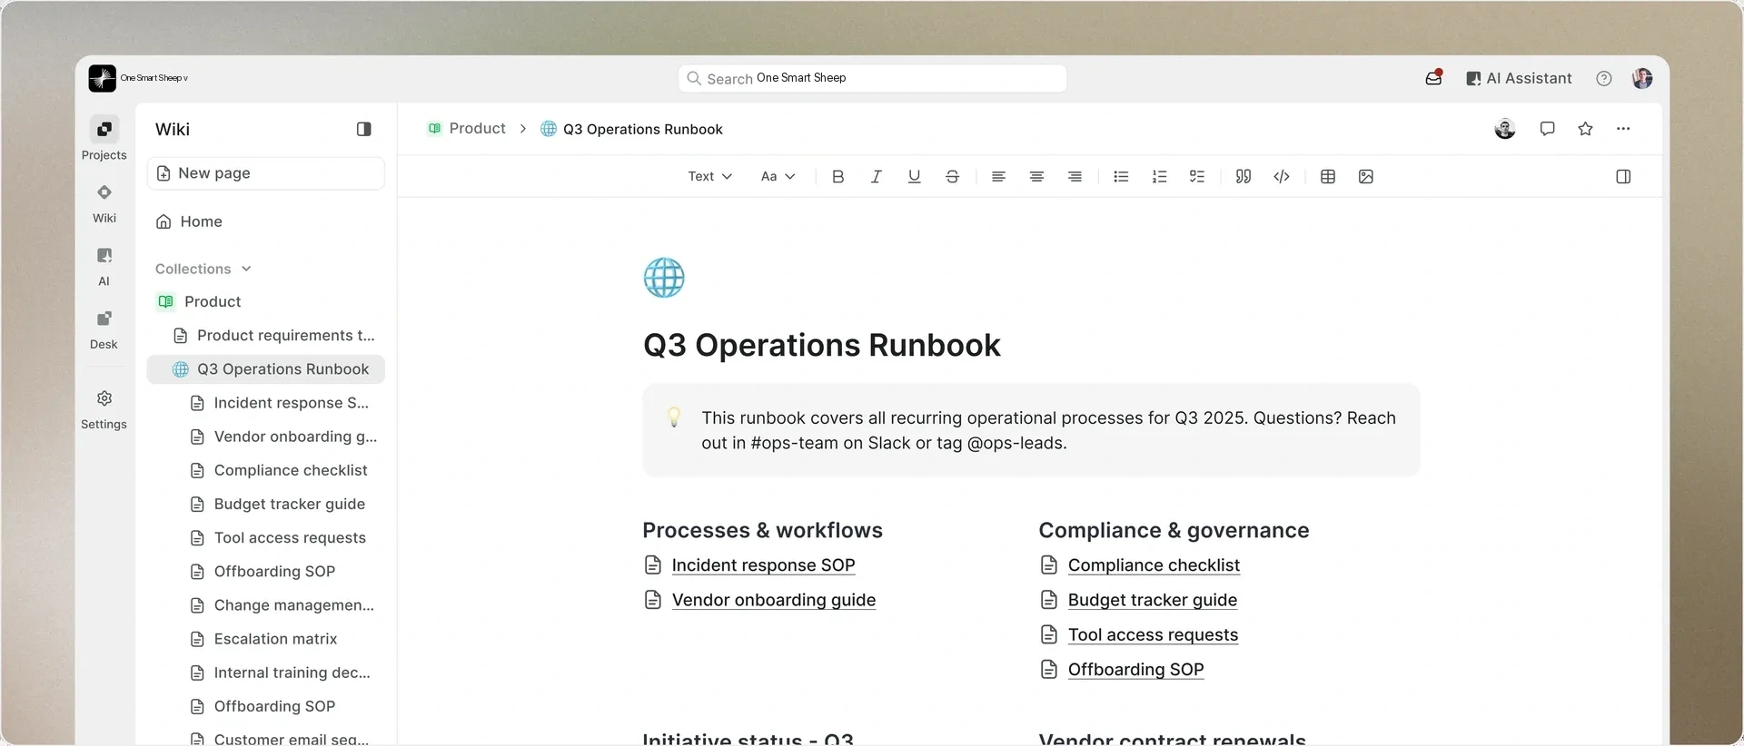Screen dimensions: 1744x746
Task: Open the AI section in left rail
Action: 104,266
